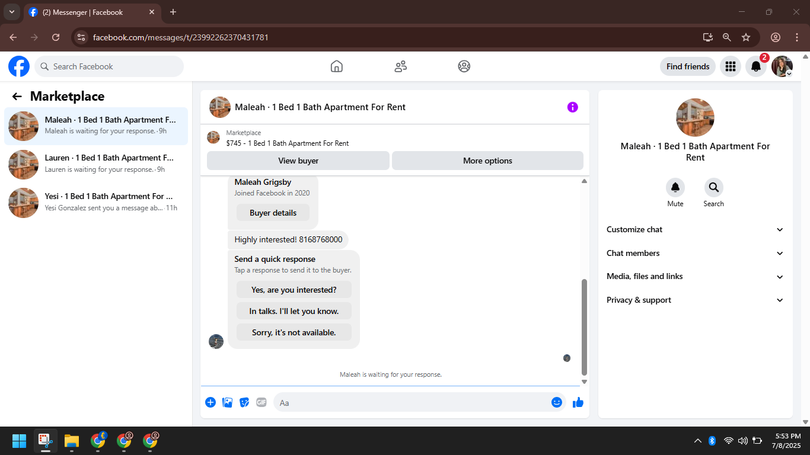
Task: Bookmark this page with the star icon
Action: 746,37
